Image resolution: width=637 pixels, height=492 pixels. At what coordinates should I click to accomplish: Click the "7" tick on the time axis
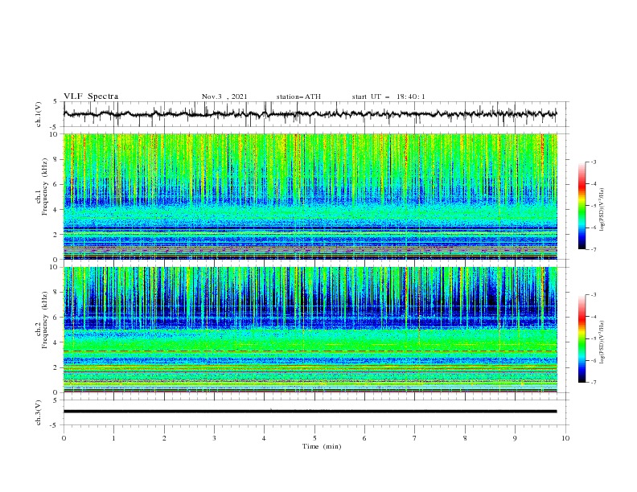415,438
